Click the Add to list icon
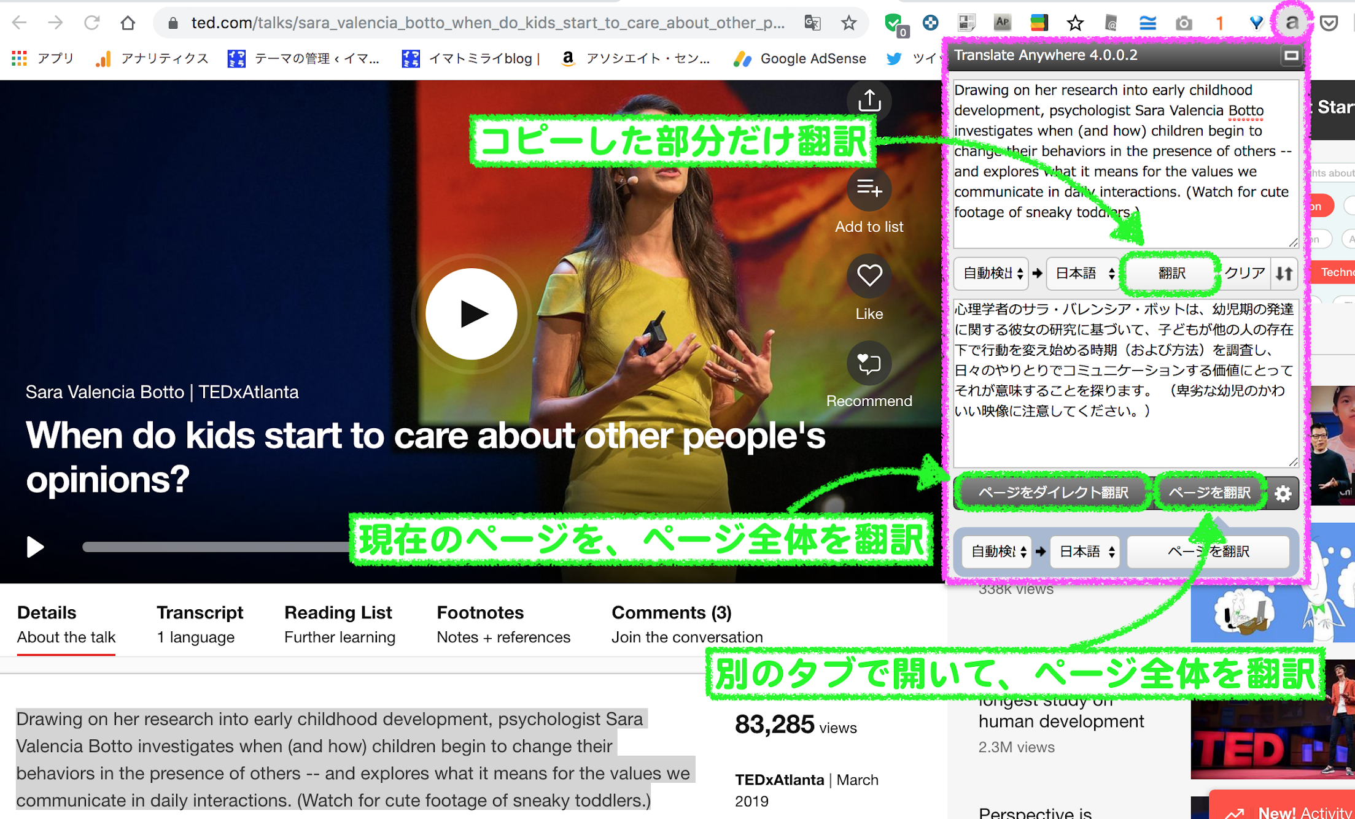 click(x=869, y=189)
